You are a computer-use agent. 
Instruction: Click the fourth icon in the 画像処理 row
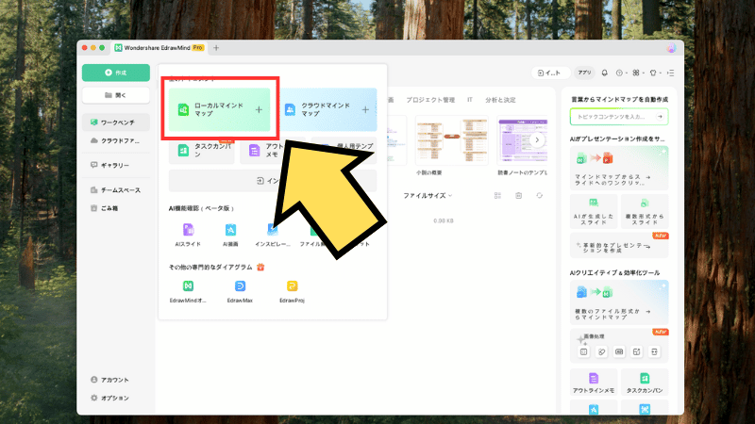click(636, 351)
